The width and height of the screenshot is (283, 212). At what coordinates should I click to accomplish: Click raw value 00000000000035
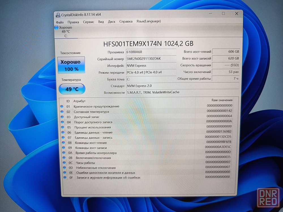[x=218, y=157]
